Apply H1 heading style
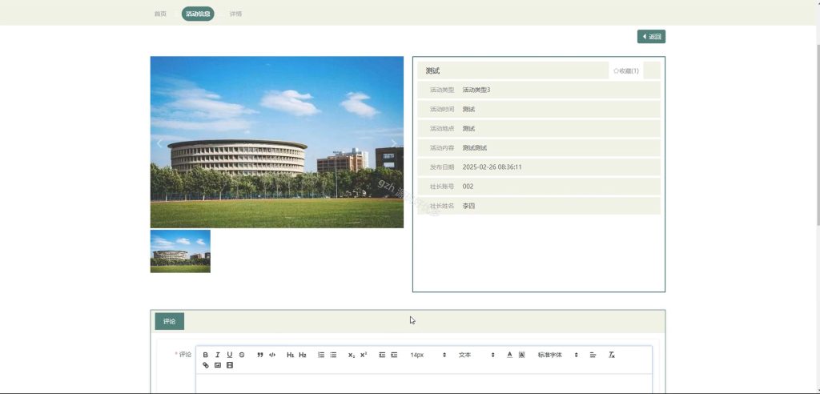The width and height of the screenshot is (820, 394). (290, 355)
